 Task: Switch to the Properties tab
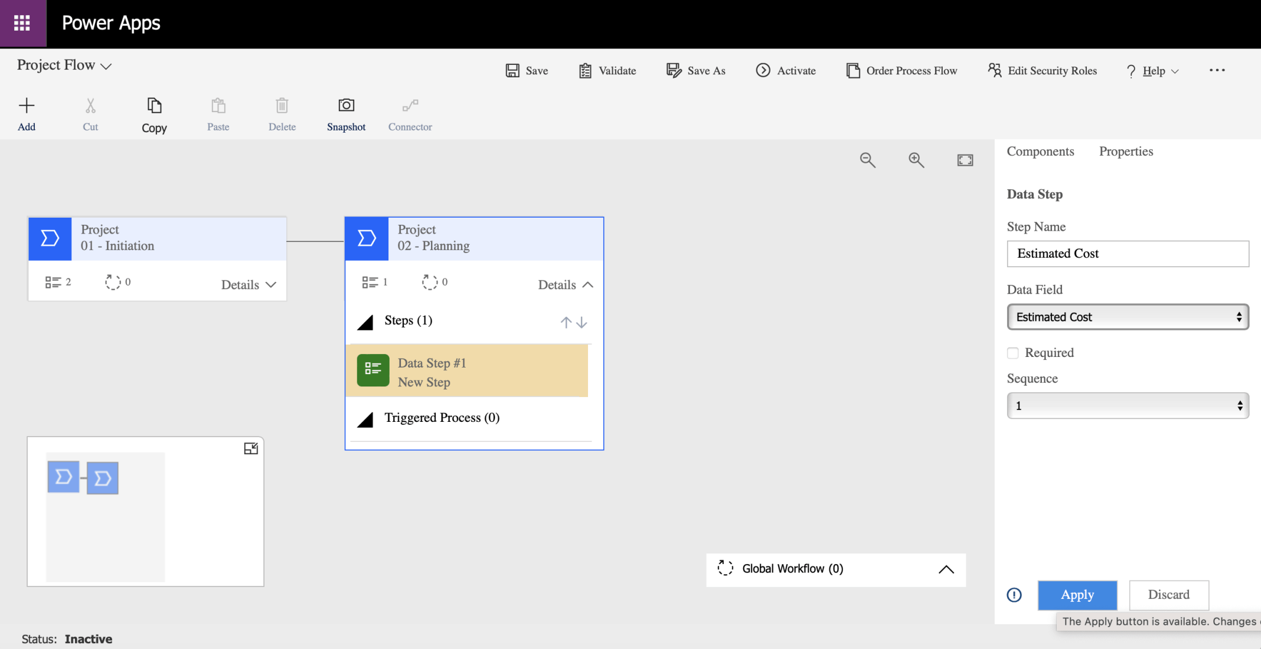[x=1126, y=152]
